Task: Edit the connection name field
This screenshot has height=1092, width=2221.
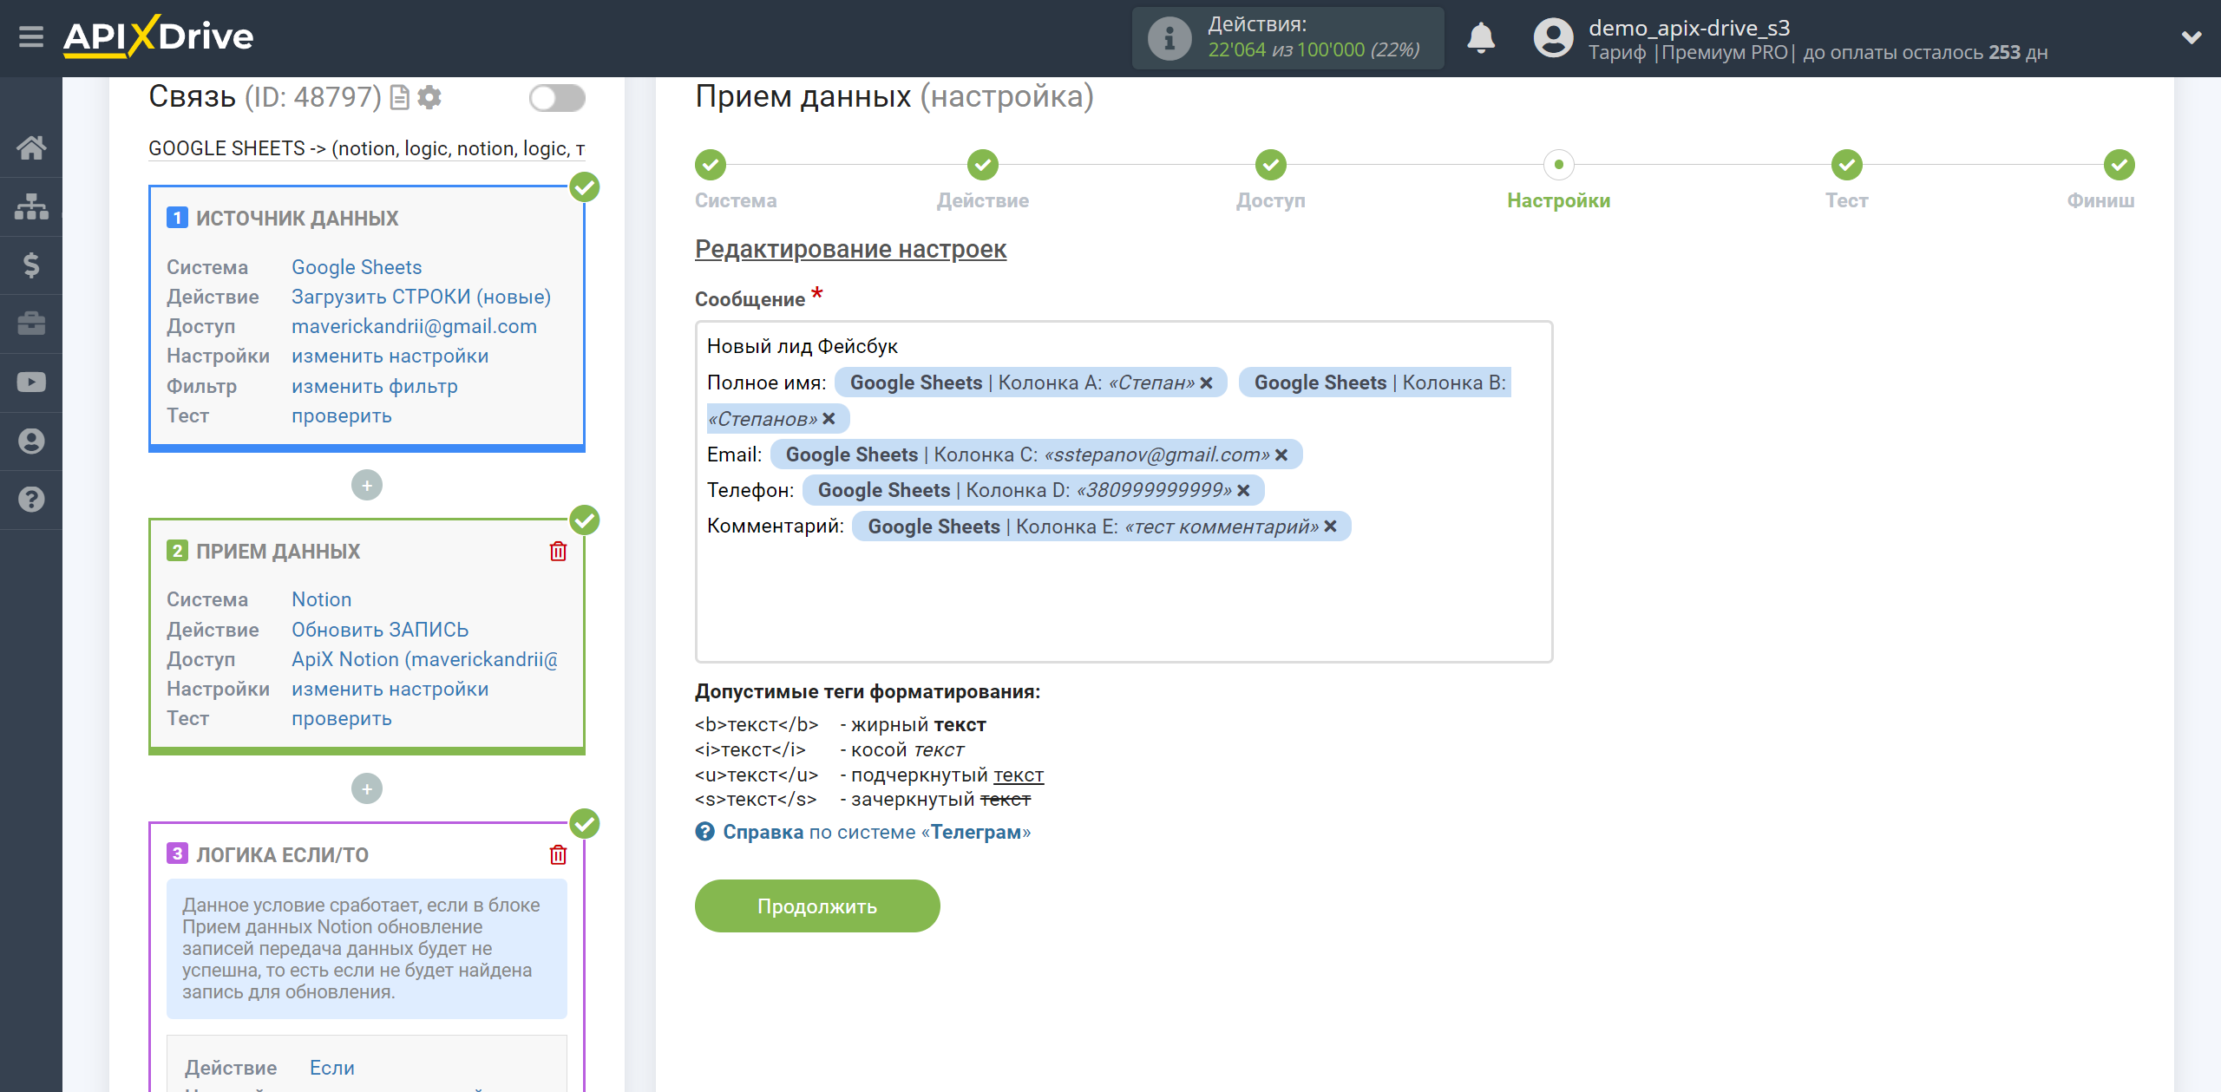Action: (x=367, y=148)
